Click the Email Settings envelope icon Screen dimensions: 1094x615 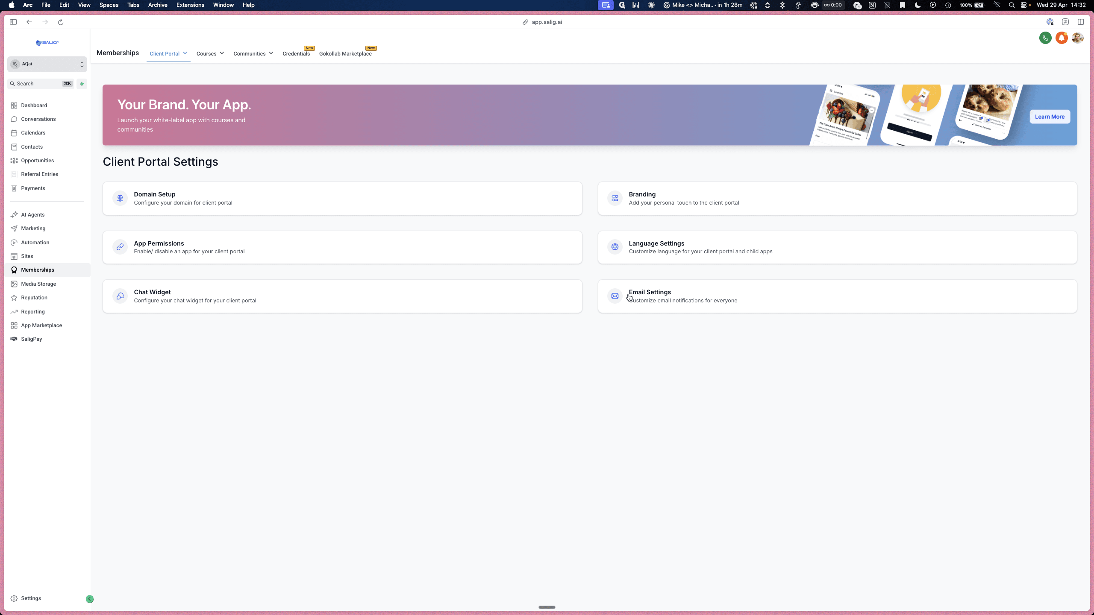tap(615, 296)
